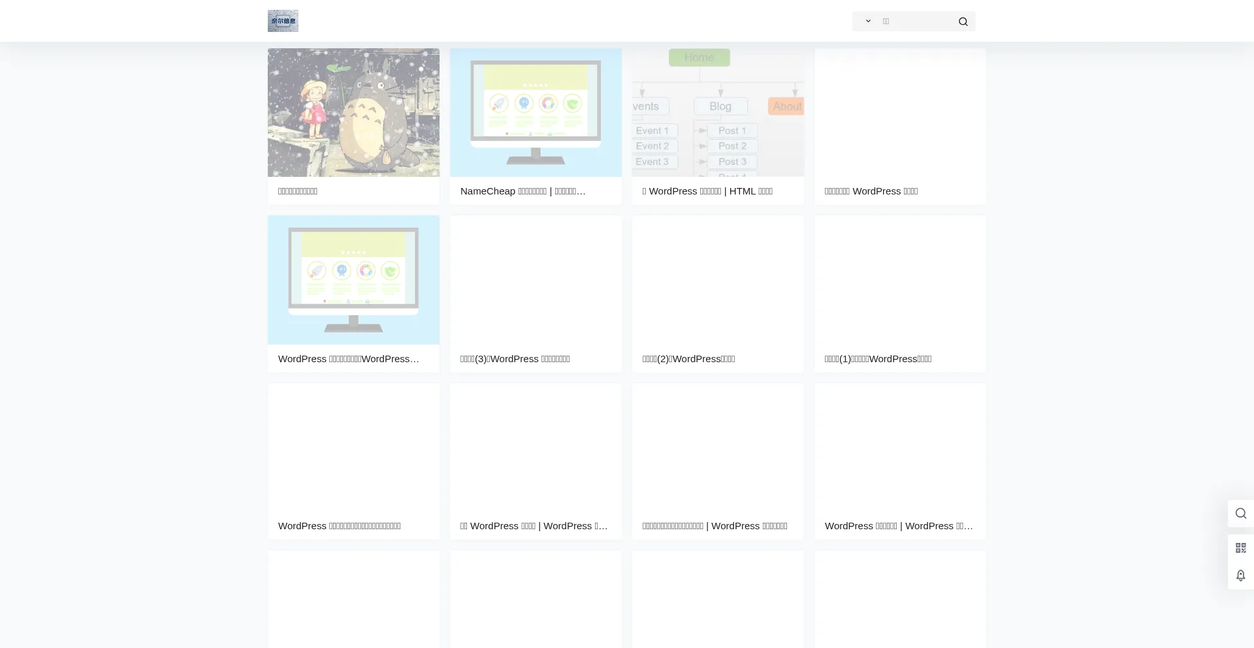Open the post title containing (2) WordPress
The width and height of the screenshot is (1254, 648).
click(688, 359)
